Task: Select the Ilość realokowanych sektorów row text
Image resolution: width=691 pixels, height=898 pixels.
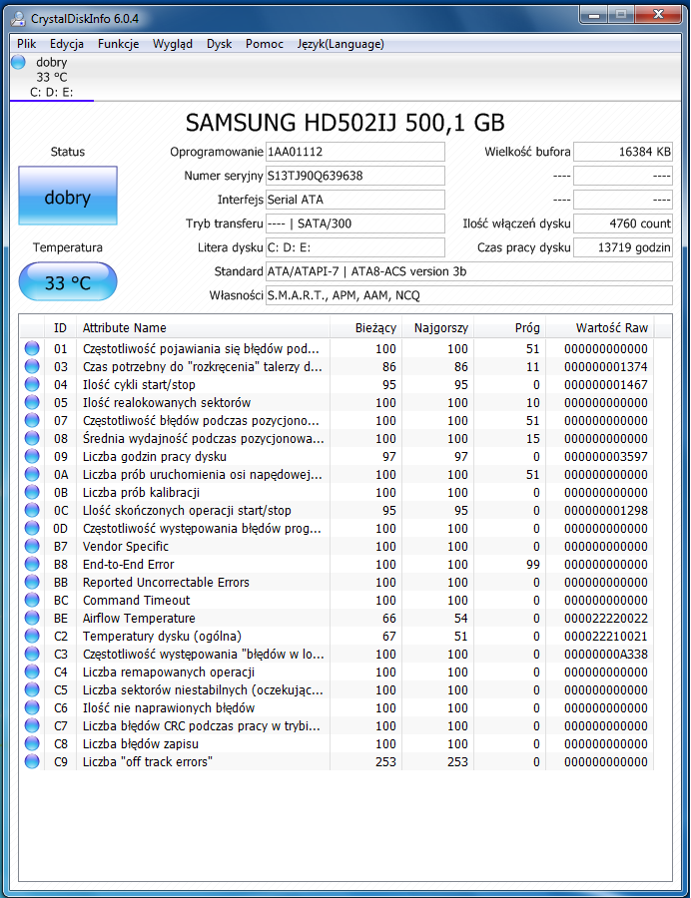Action: (166, 403)
